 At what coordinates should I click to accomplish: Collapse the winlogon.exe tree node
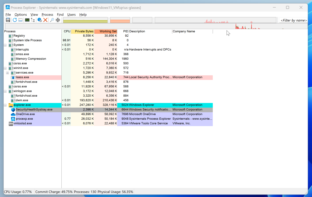pos(6,91)
